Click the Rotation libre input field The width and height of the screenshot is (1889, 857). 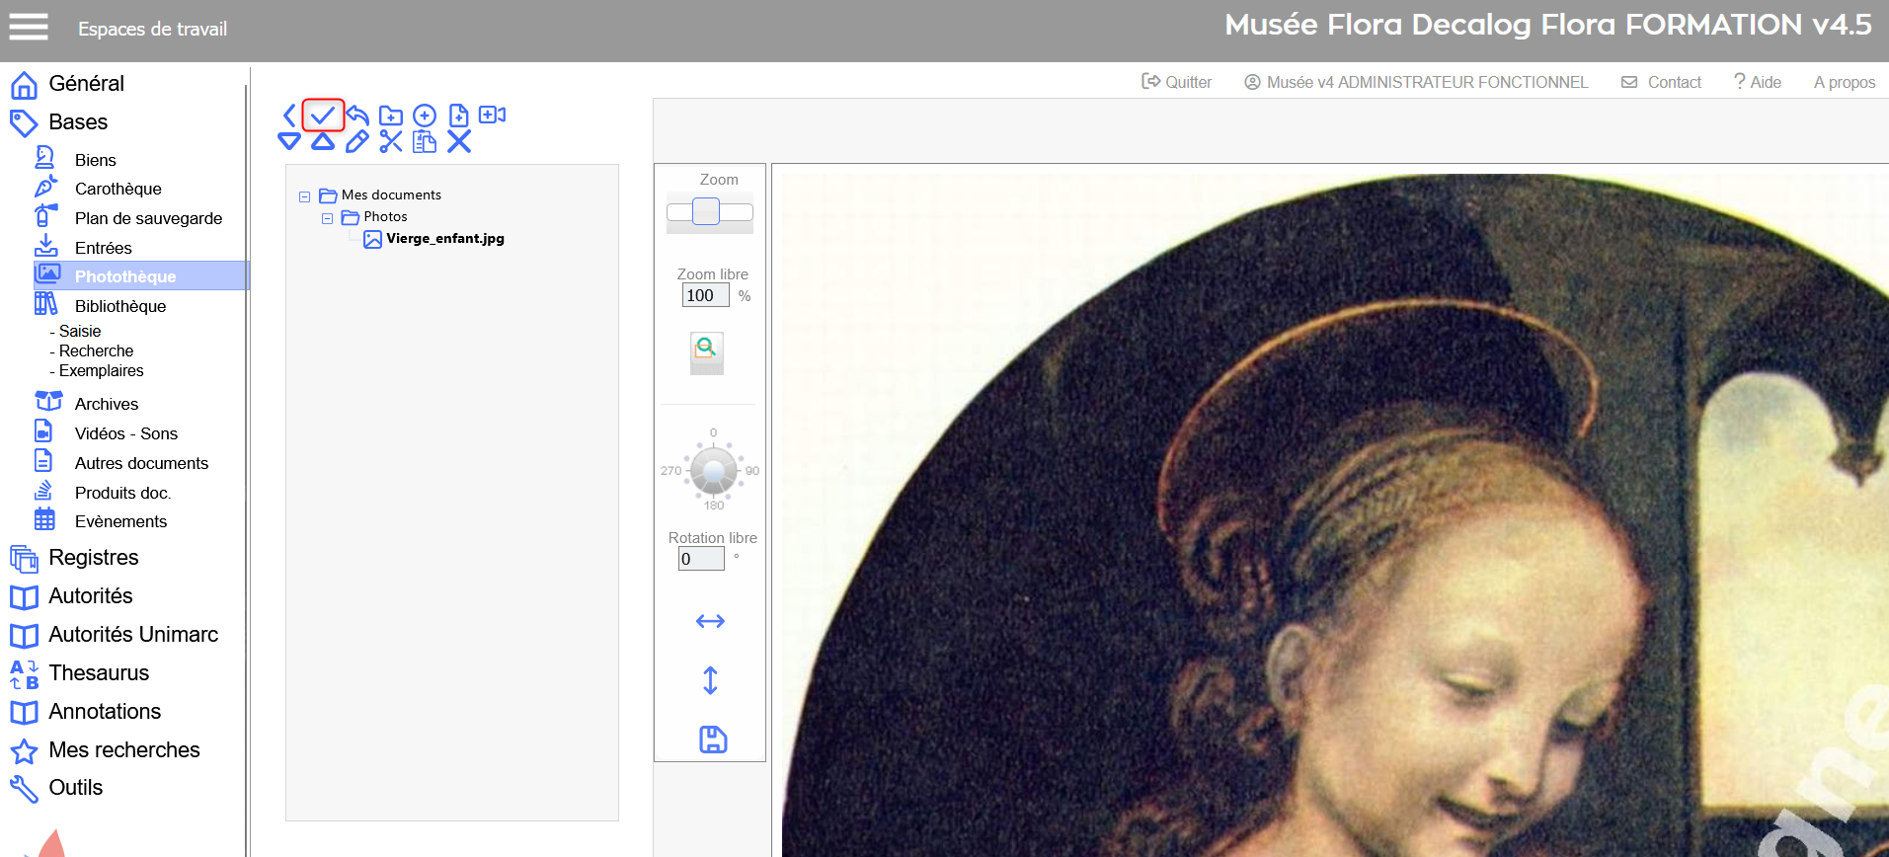click(701, 559)
